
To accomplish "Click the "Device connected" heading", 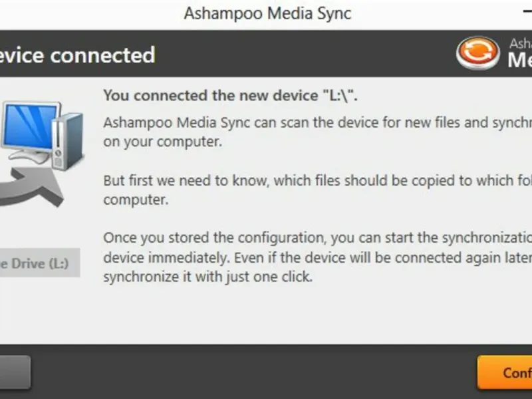I will (77, 55).
